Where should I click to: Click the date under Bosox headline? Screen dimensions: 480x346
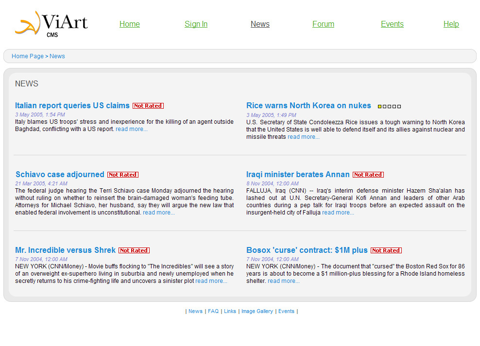[x=273, y=259]
